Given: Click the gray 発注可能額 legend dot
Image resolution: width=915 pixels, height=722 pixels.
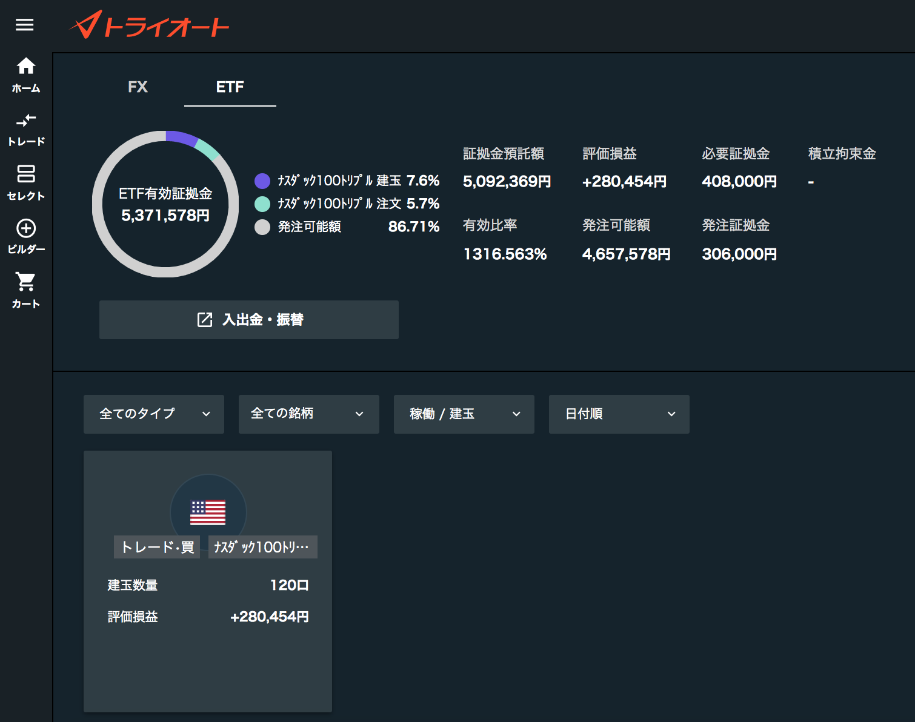Looking at the screenshot, I should [262, 227].
